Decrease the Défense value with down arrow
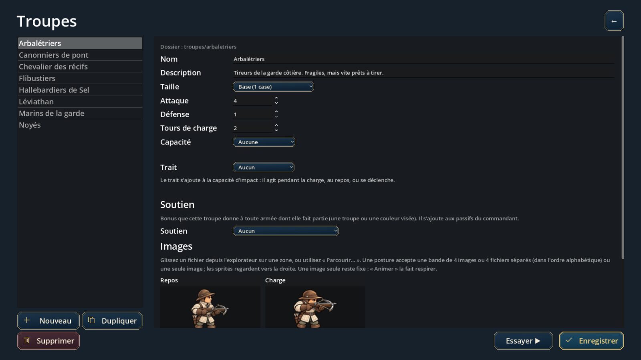This screenshot has width=641, height=360. (276, 117)
